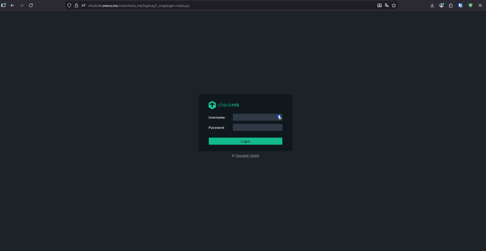Open the Extensions puzzle-piece menu
The width and height of the screenshot is (486, 251).
point(451,5)
